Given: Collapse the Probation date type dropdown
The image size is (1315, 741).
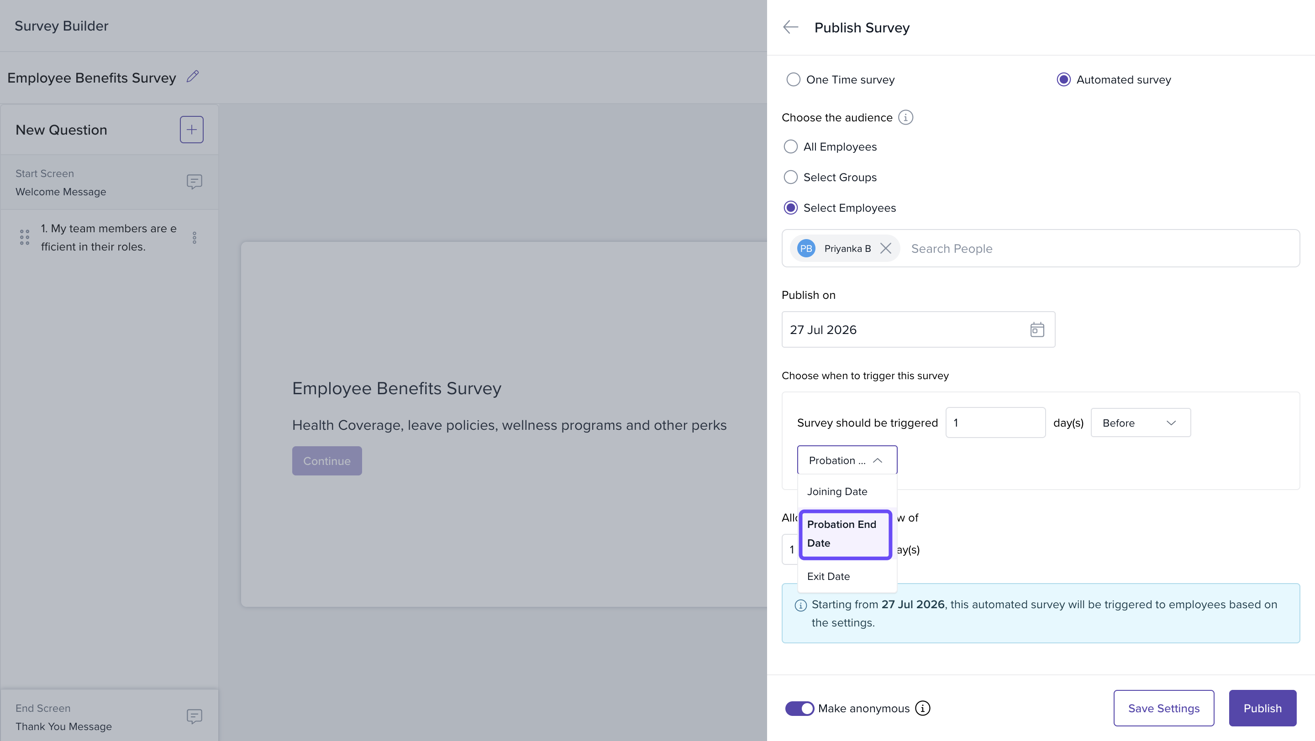Looking at the screenshot, I should [847, 460].
